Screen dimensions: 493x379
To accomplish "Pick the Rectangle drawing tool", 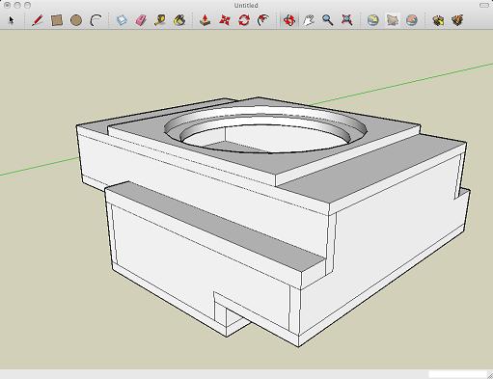I will (57, 20).
